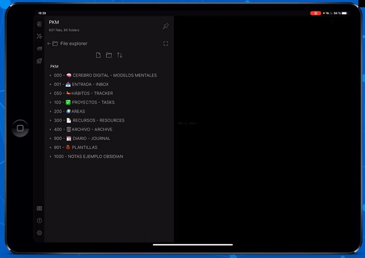This screenshot has height=258, width=365.
Task: Select the 'PLANTILLAS' folder
Action: [76, 148]
